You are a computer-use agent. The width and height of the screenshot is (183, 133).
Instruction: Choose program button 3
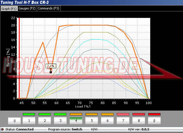click(60, 120)
